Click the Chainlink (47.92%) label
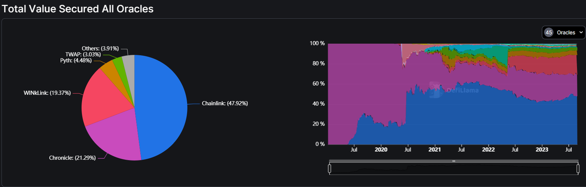Image resolution: width=586 pixels, height=187 pixels. pyautogui.click(x=225, y=103)
